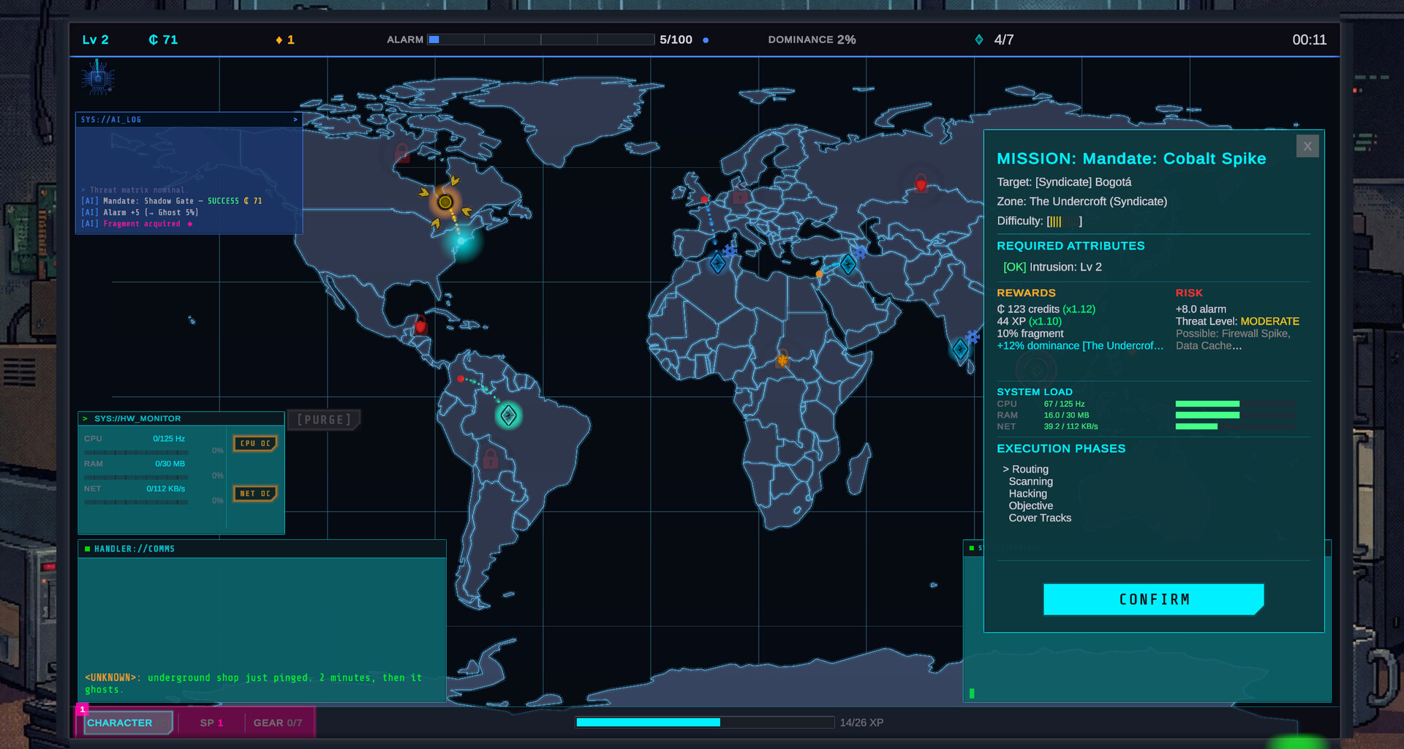Click the blue status dot beside 5/100 alarm

706,40
